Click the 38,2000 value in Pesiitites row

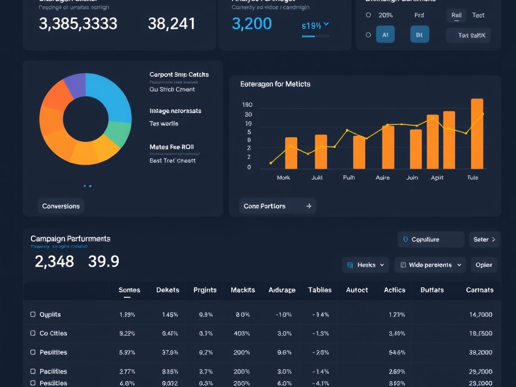point(480,352)
